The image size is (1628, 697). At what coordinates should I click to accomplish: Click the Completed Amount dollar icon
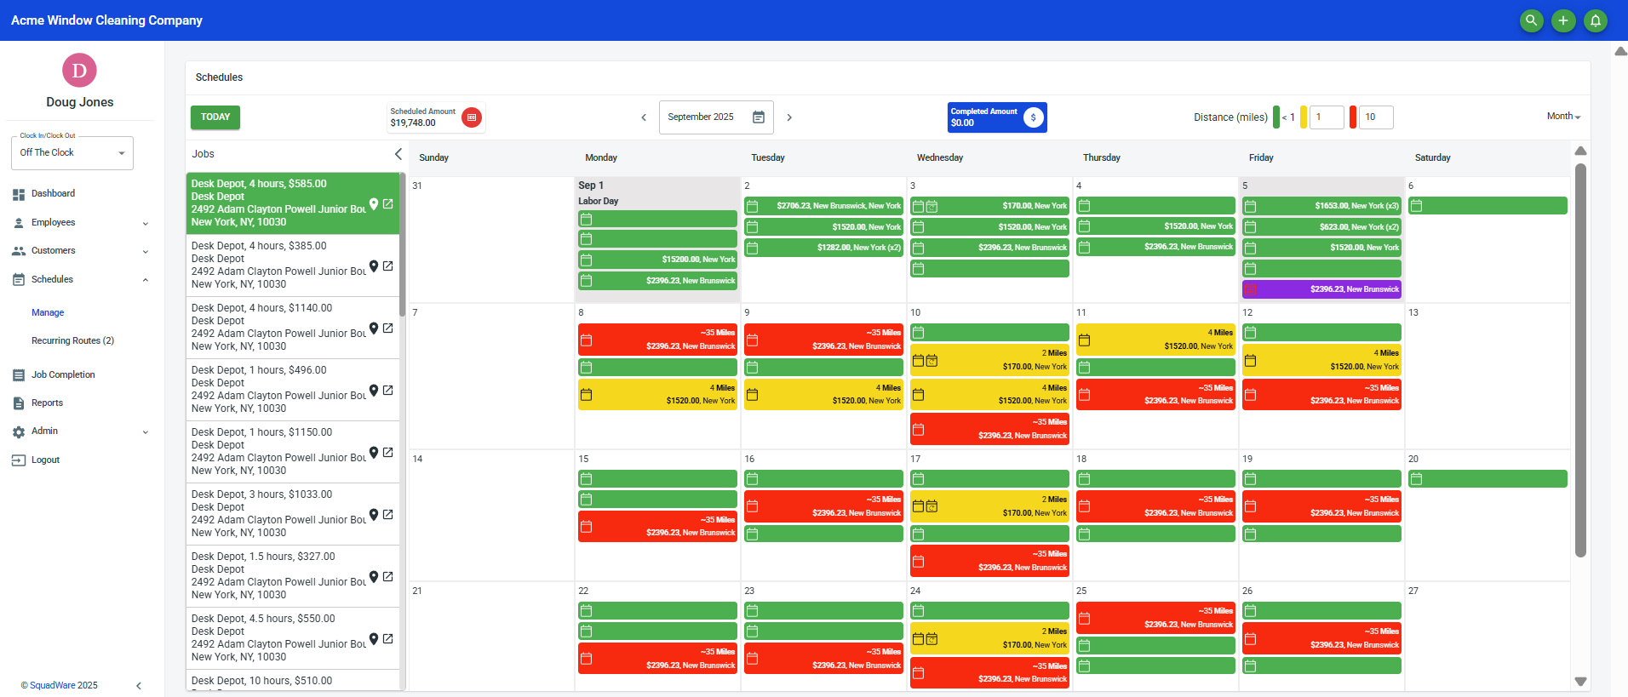[1033, 117]
